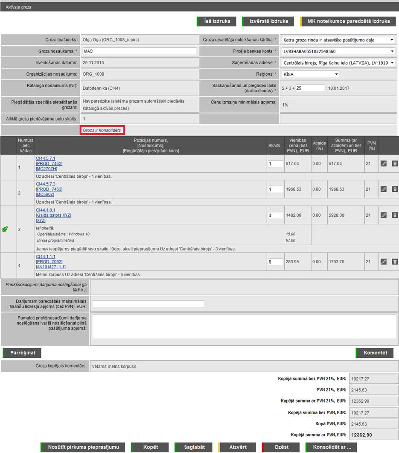Edit row 2 with pencil icon
The height and width of the screenshot is (453, 399).
point(383,189)
